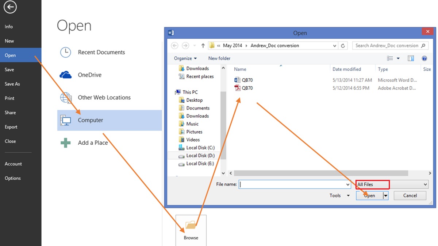Image resolution: width=438 pixels, height=246 pixels.
Task: Select the Computer location
Action: (90, 120)
